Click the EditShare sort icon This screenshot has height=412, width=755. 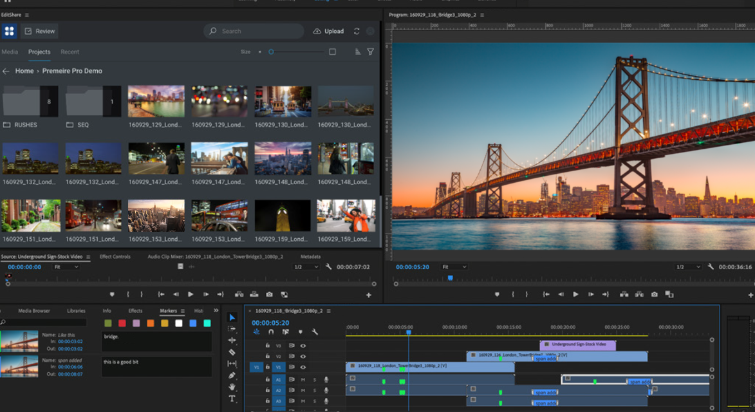click(x=358, y=51)
